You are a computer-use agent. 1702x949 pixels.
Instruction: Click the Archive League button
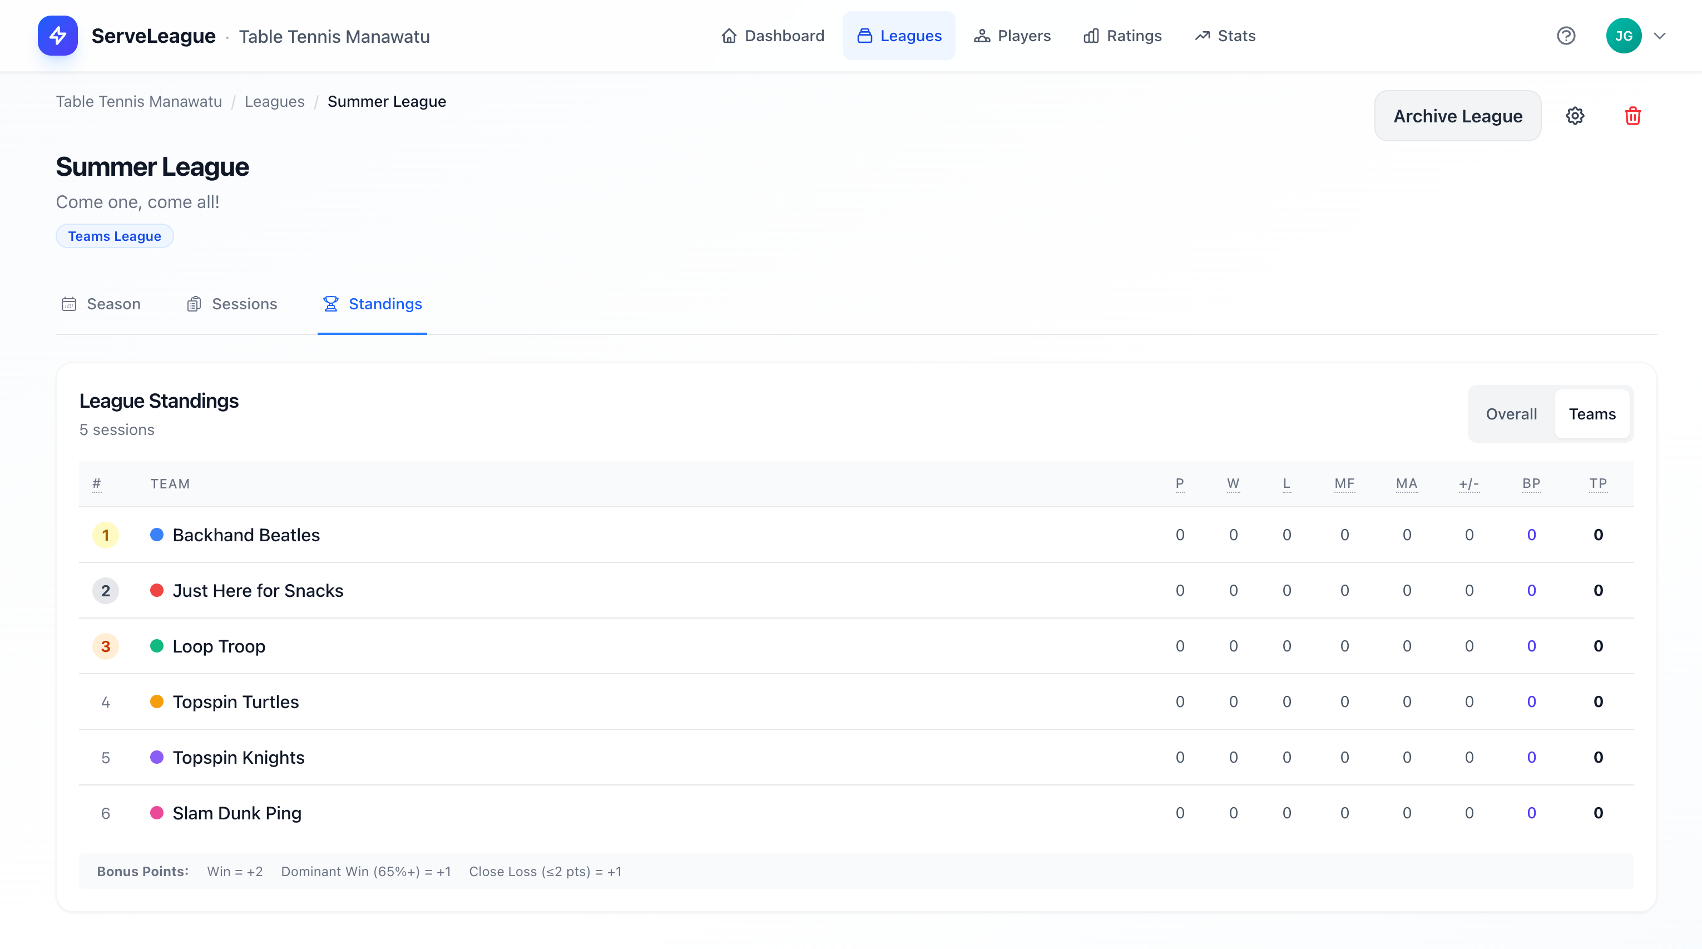point(1457,116)
